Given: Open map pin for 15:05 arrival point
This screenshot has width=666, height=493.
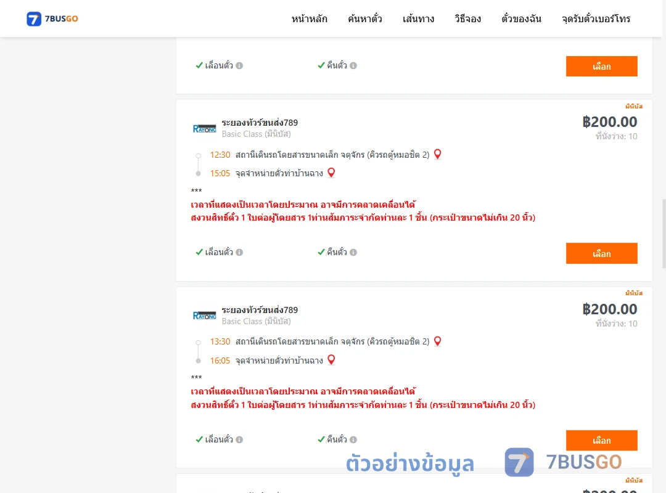Looking at the screenshot, I should [x=331, y=173].
